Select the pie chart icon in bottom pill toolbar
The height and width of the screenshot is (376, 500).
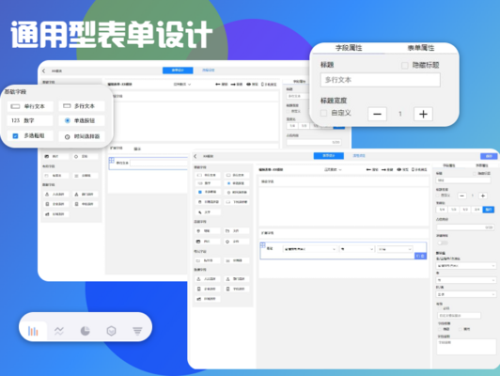click(x=85, y=331)
